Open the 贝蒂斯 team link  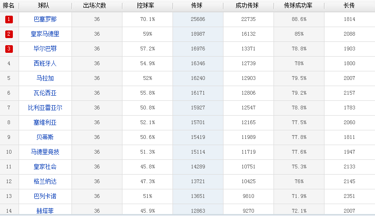pos(45,137)
